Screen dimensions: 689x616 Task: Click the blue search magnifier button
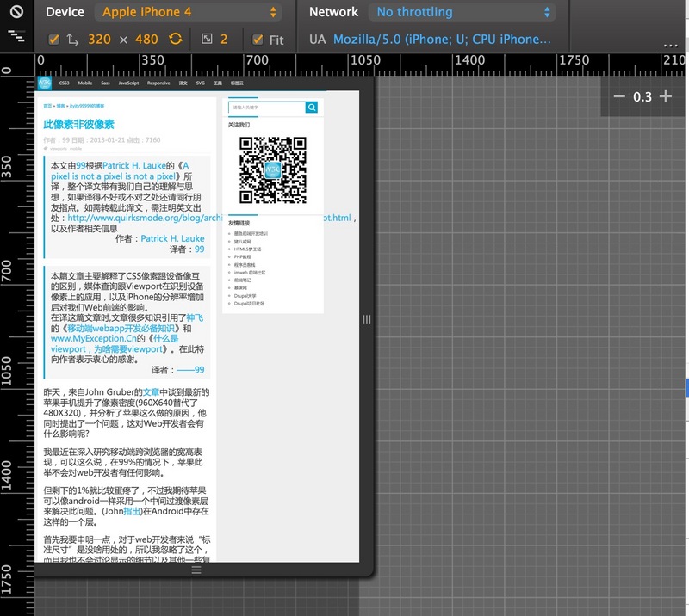point(312,108)
